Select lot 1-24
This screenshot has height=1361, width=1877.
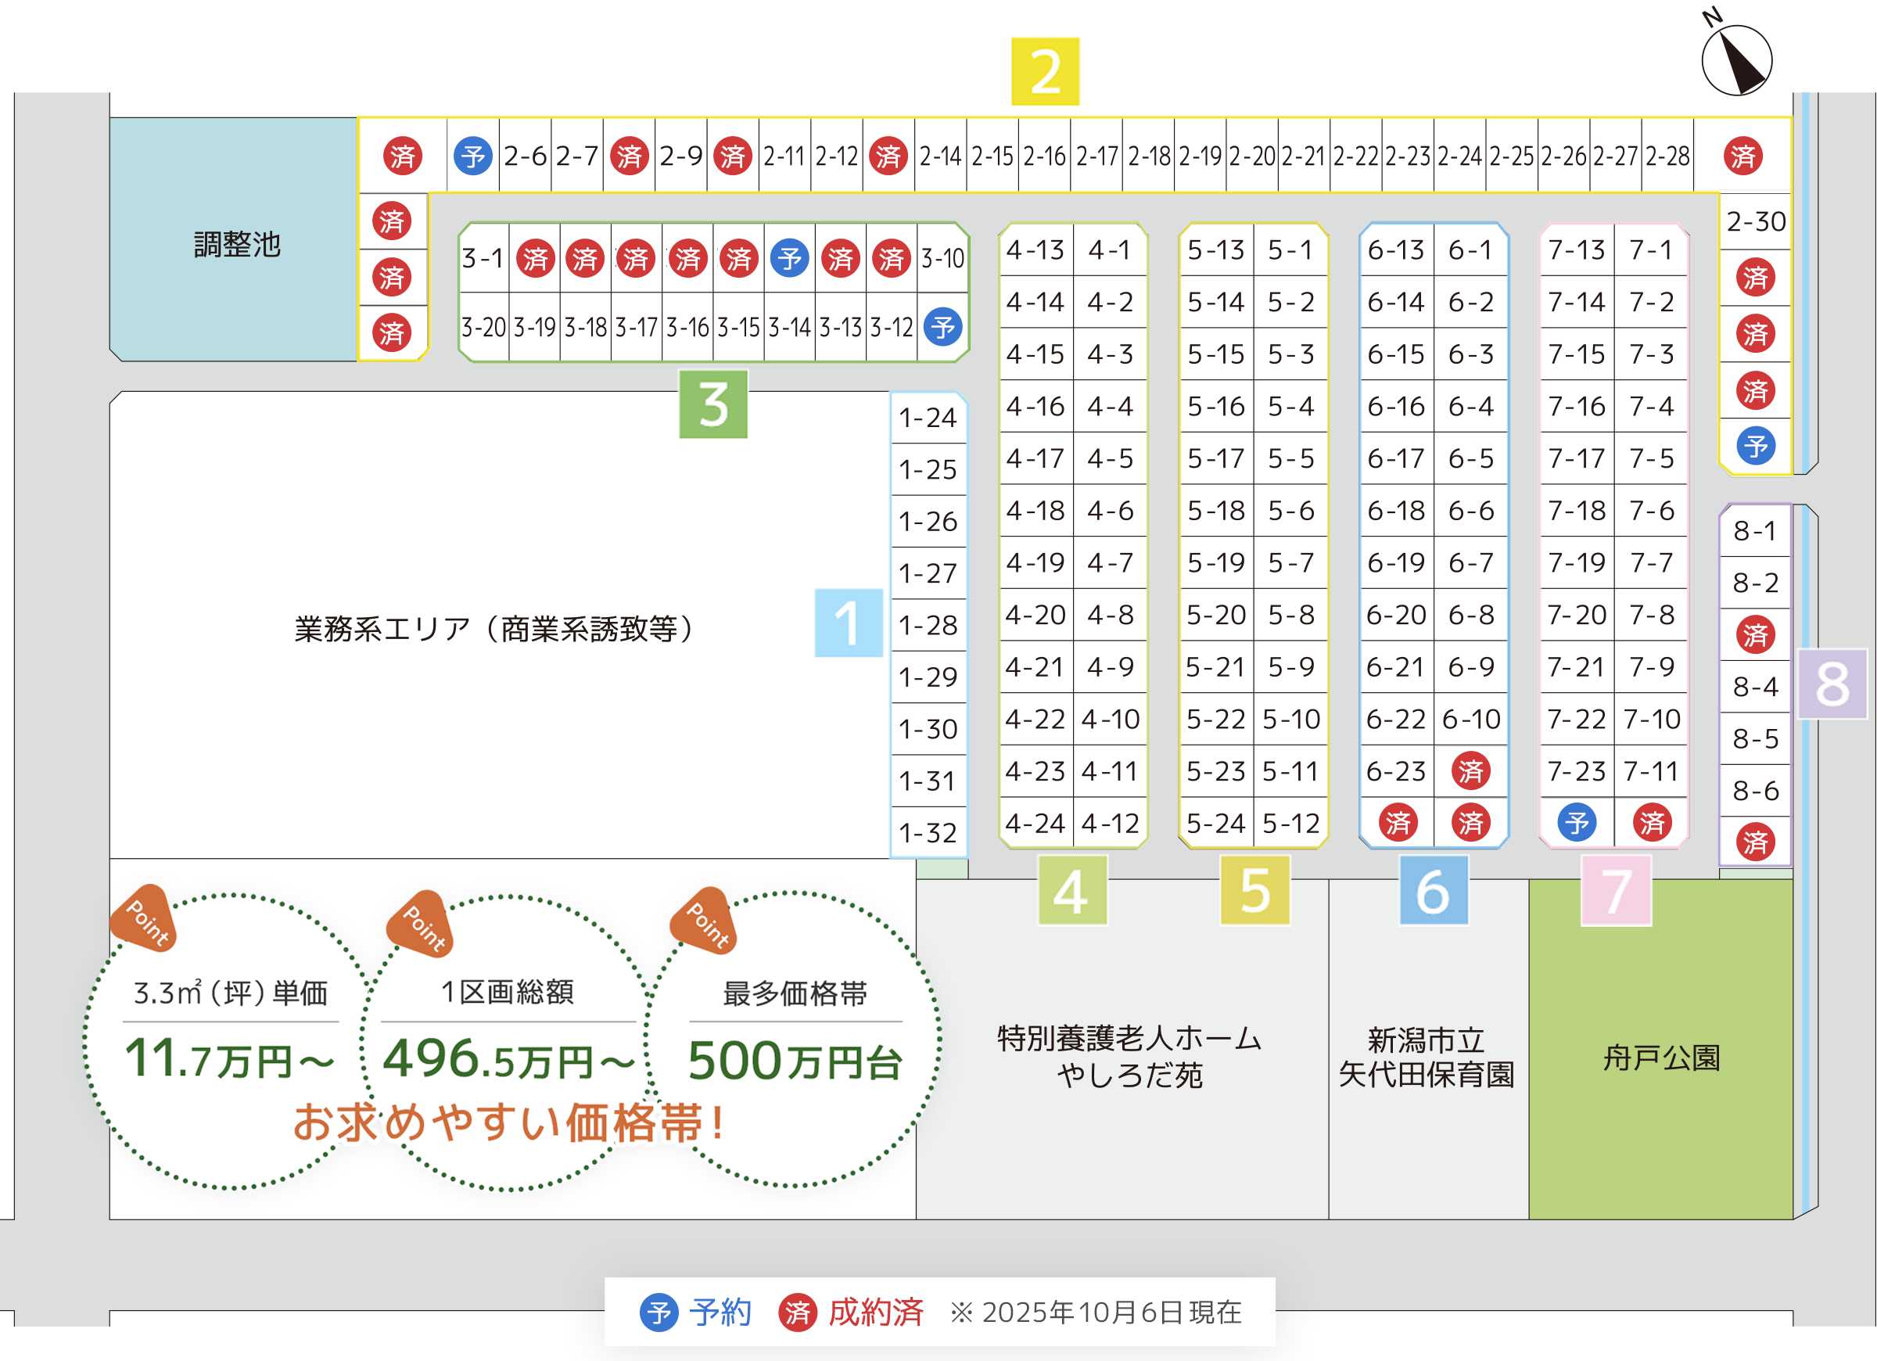pyautogui.click(x=928, y=417)
